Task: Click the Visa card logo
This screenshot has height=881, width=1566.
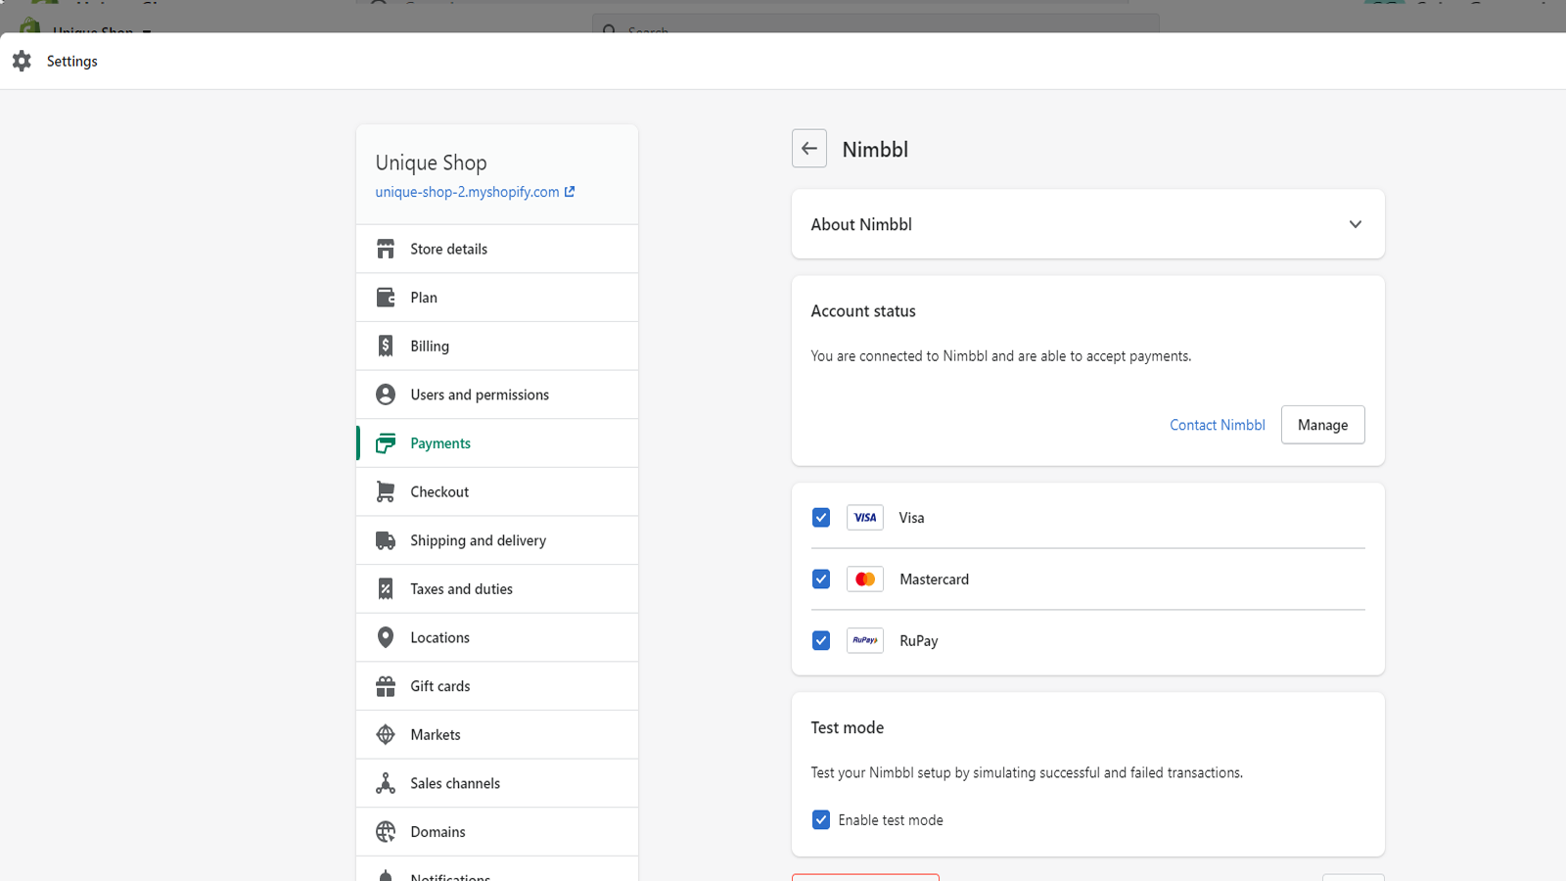Action: [865, 518]
